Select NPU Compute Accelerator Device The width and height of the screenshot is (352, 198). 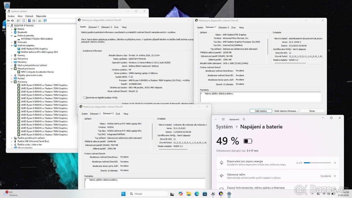click(37, 72)
